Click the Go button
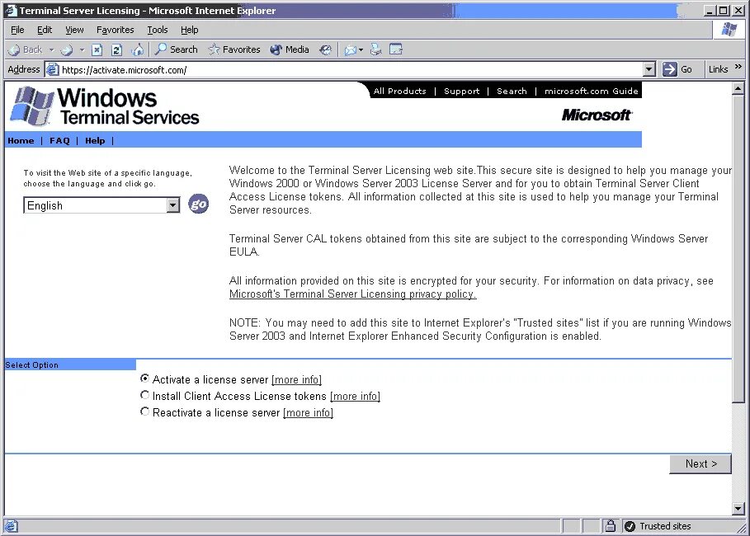750x536 pixels. [677, 70]
